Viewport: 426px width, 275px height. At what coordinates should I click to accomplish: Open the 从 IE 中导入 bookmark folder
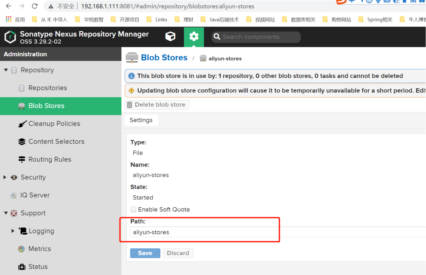[50, 20]
